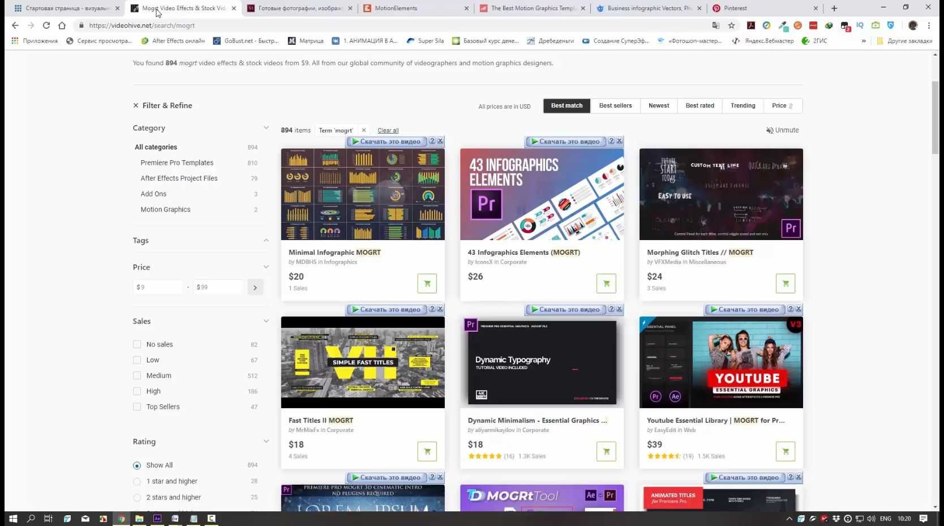Screen dimensions: 944x526
Task: Switch to the MotionElements browser tab
Action: point(415,8)
